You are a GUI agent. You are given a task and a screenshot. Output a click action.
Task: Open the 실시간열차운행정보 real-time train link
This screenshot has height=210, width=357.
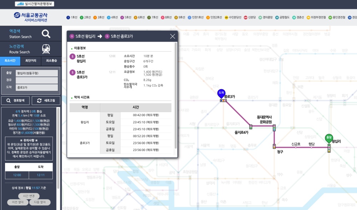[x=35, y=4]
